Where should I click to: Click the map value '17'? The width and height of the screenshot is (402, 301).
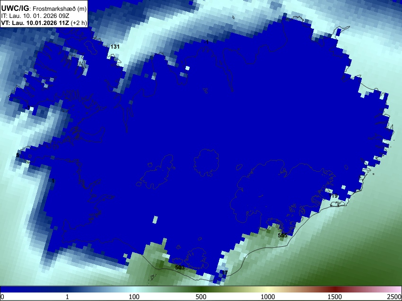pyautogui.click(x=225, y=273)
